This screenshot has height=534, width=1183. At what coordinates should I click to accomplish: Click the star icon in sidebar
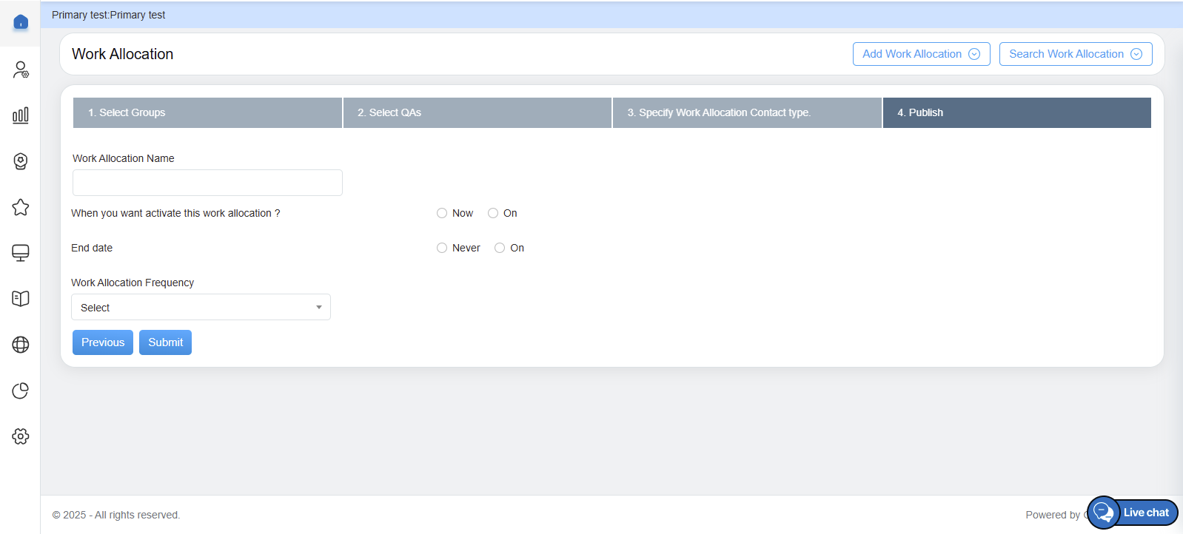pyautogui.click(x=21, y=207)
